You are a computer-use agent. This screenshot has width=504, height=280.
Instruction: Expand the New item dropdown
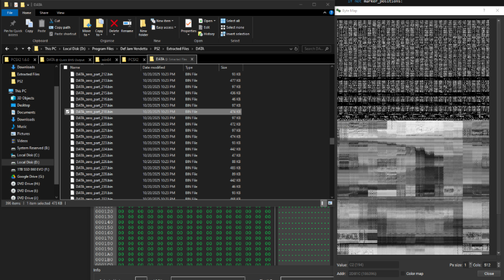pyautogui.click(x=163, y=21)
